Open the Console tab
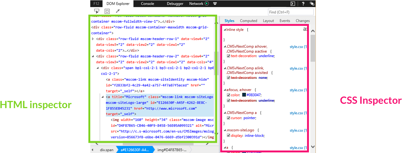Viewport: 402px width, 153px height. click(147, 4)
